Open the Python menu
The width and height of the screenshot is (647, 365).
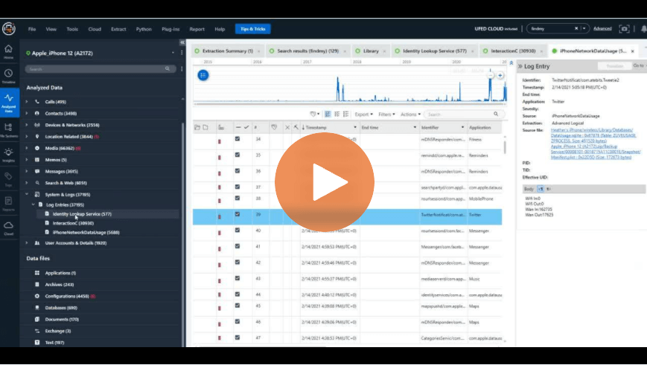pyautogui.click(x=144, y=29)
